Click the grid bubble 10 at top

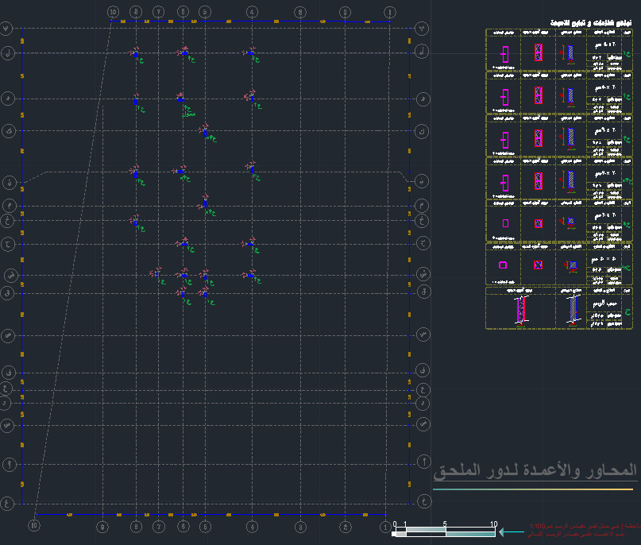point(113,12)
